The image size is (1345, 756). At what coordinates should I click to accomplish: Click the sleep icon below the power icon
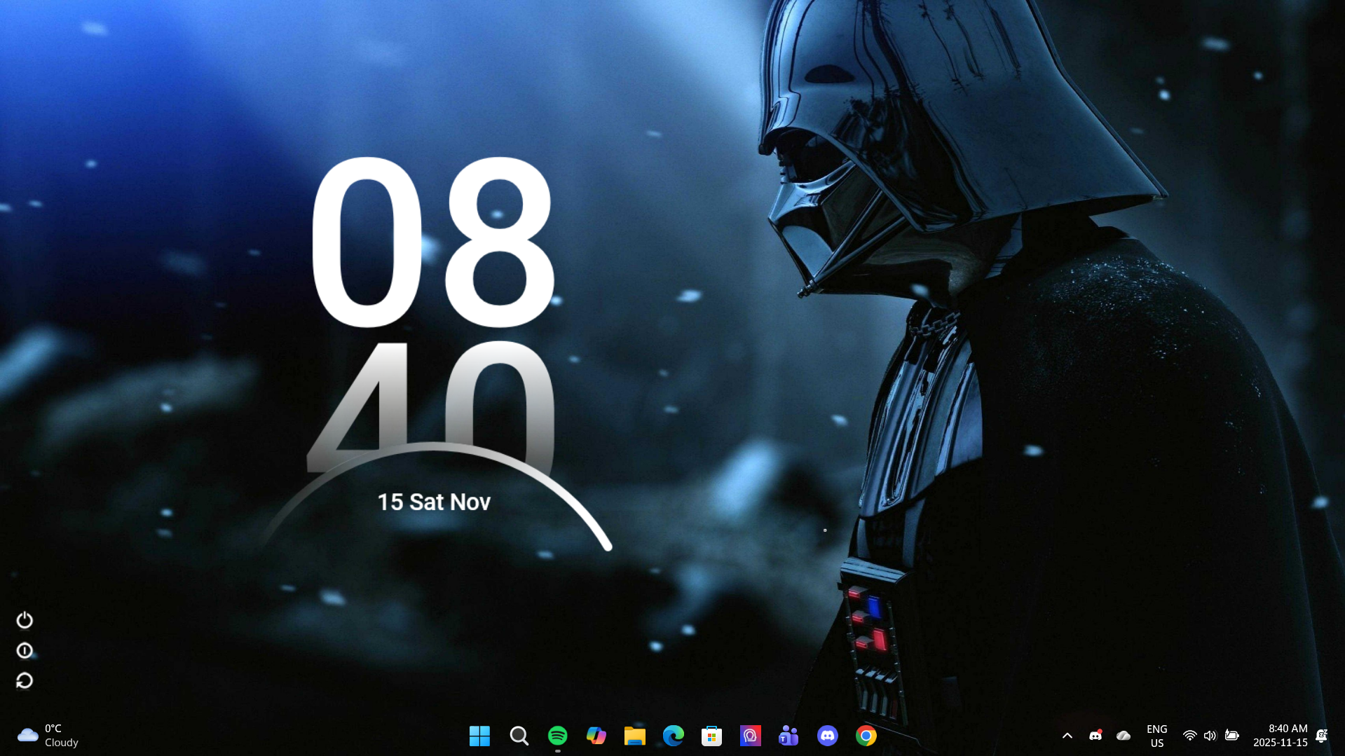(x=25, y=651)
